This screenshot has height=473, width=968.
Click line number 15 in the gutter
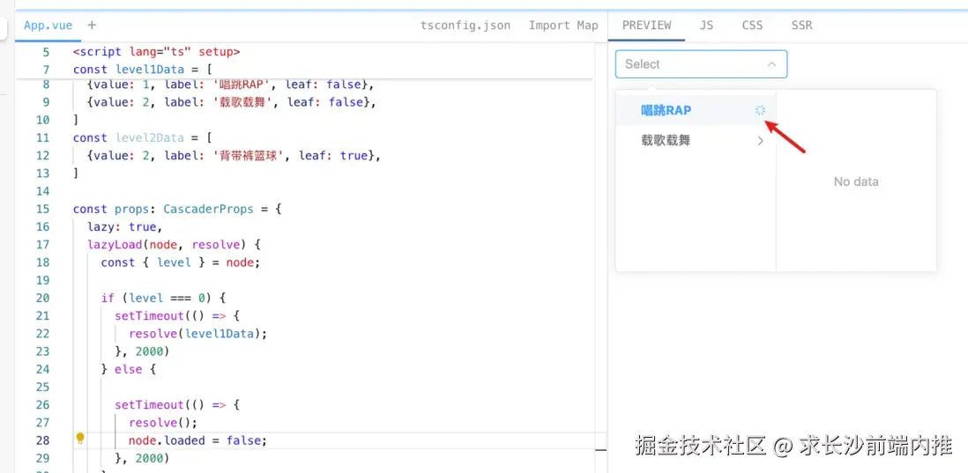[41, 209]
